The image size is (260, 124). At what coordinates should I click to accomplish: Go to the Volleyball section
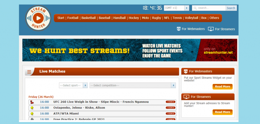[x=191, y=18]
